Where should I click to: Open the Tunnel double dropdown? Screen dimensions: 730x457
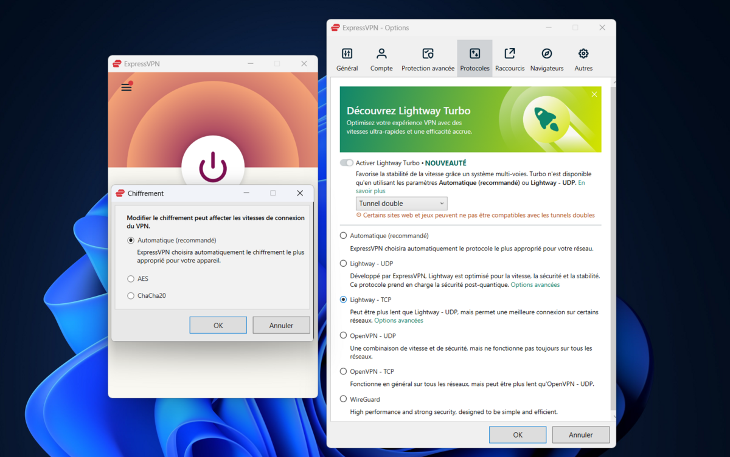[401, 203]
